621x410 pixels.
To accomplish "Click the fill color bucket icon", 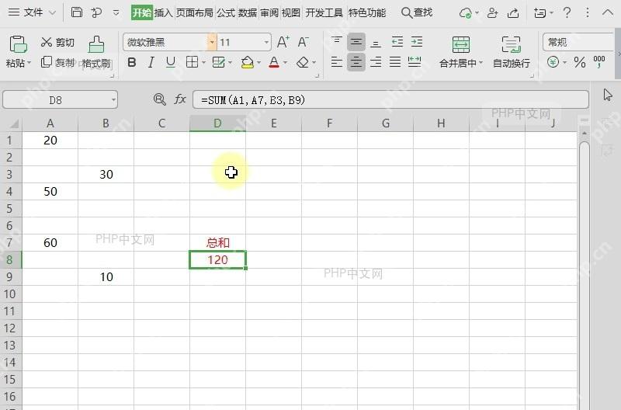I will tap(248, 62).
